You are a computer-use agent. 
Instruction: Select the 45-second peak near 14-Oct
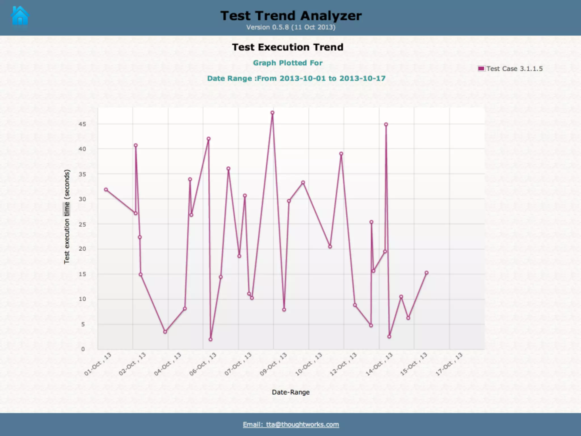386,124
